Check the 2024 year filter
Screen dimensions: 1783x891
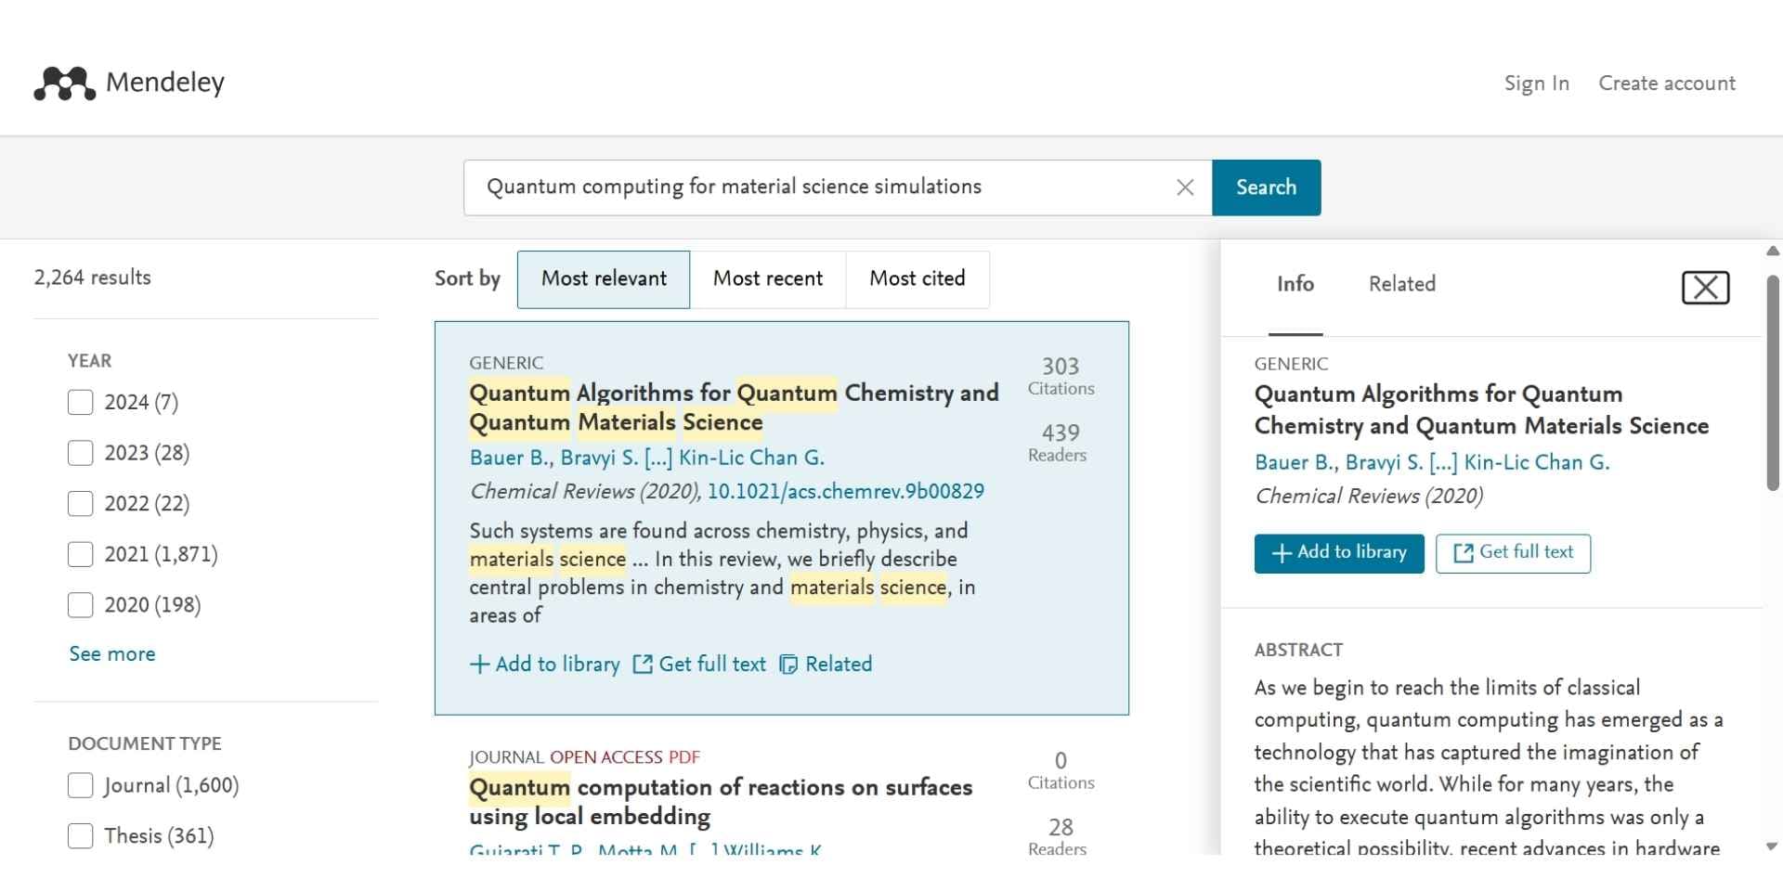tap(81, 402)
